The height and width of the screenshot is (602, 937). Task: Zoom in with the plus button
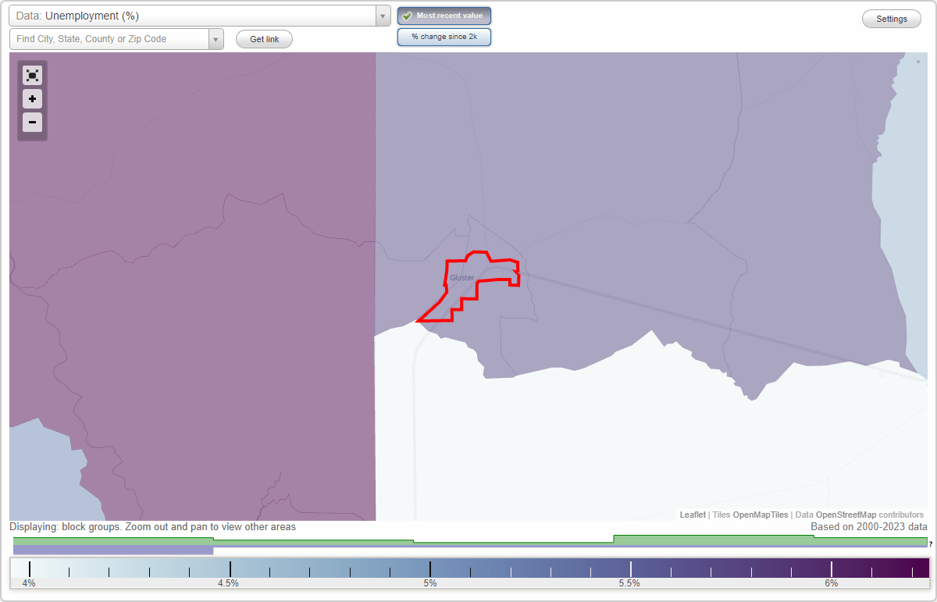pyautogui.click(x=32, y=99)
